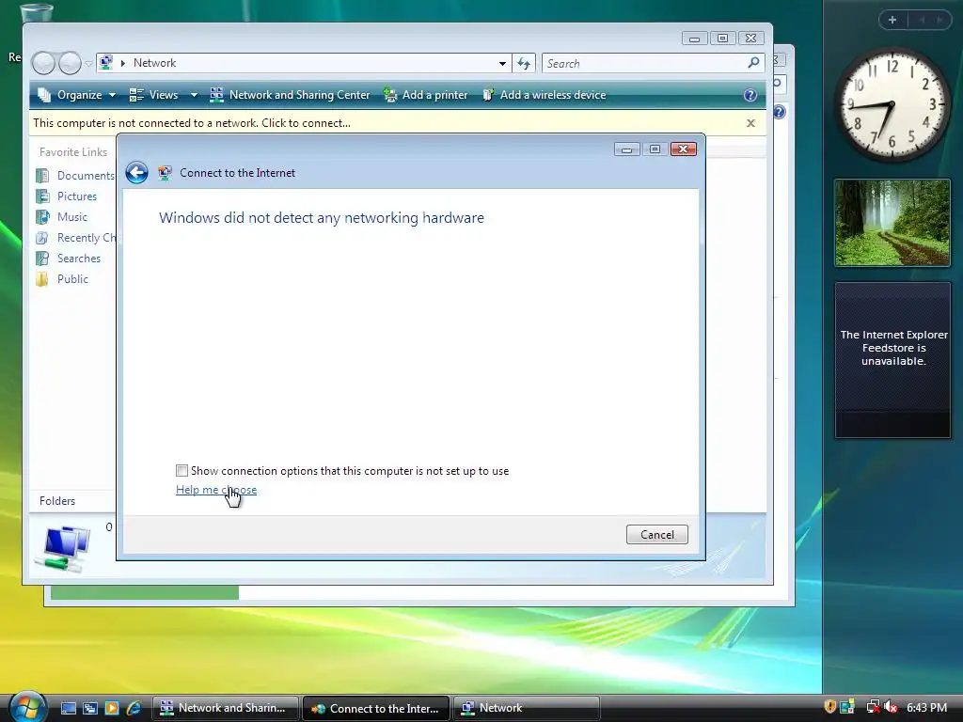Click the network icon in address bar
963x722 pixels.
[107, 63]
